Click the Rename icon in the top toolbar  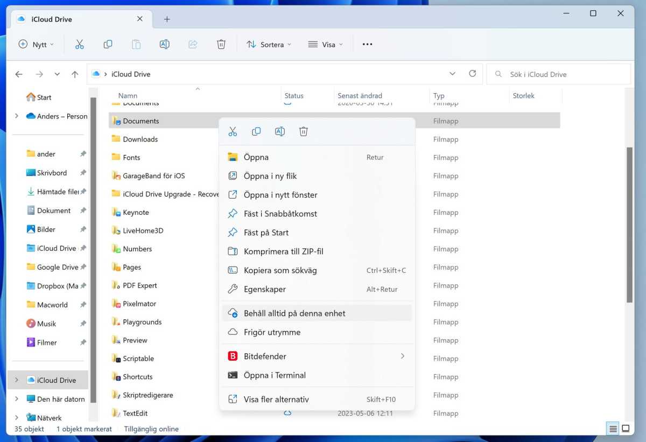(165, 45)
